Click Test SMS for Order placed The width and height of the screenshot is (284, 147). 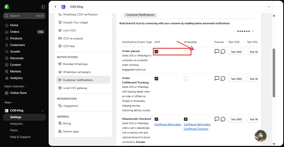tap(236, 52)
